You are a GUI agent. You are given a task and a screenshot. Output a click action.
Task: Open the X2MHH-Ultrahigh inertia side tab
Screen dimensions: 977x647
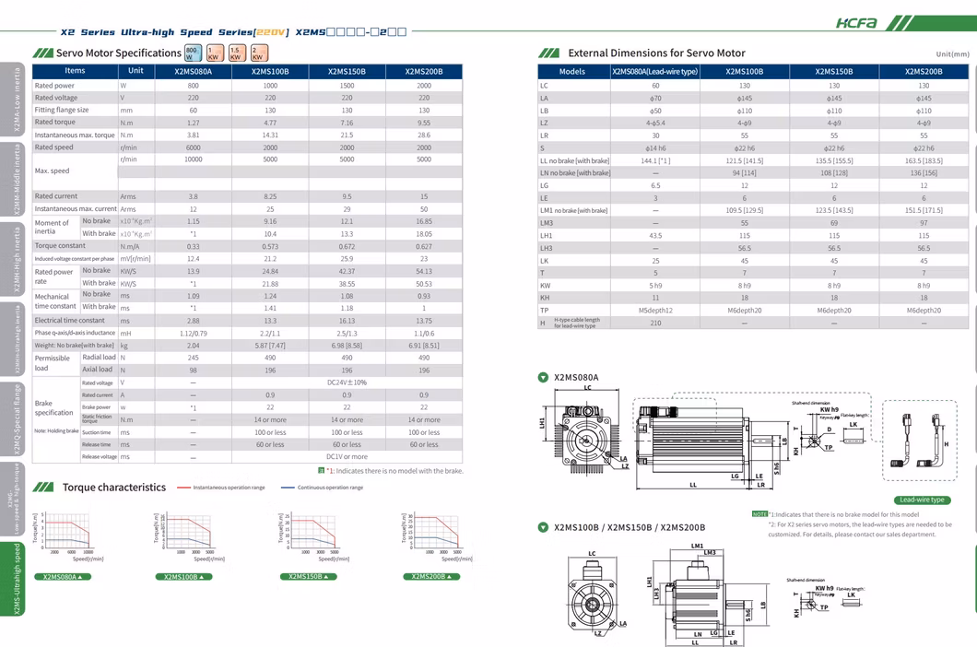click(x=14, y=339)
